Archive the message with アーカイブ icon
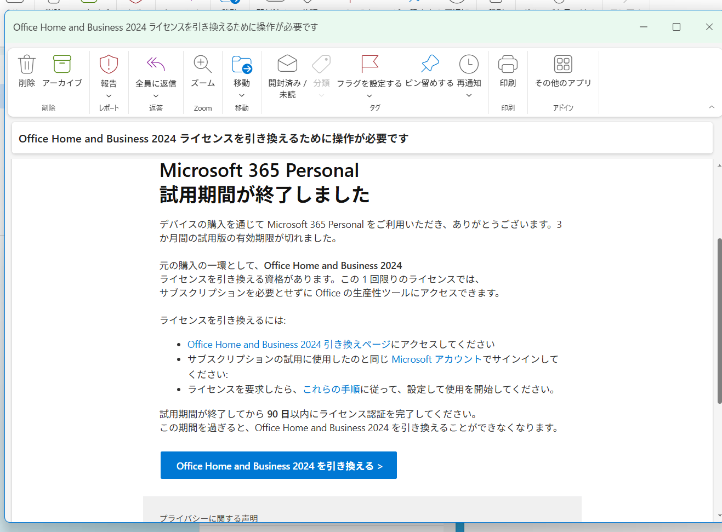 tap(62, 64)
